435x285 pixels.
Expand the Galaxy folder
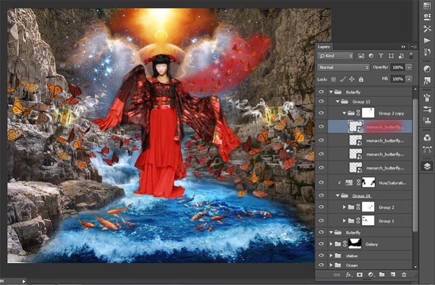click(x=331, y=244)
